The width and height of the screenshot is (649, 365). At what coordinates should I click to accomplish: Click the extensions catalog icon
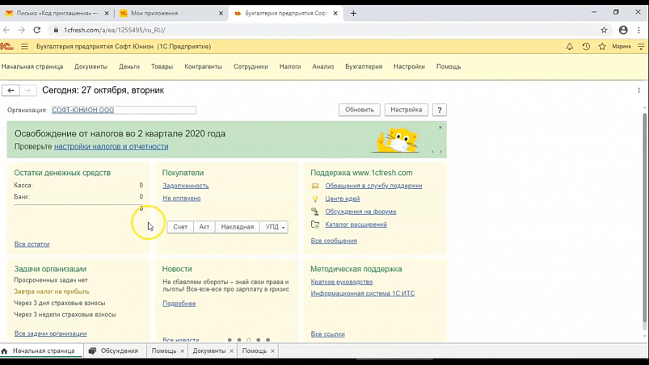(315, 224)
